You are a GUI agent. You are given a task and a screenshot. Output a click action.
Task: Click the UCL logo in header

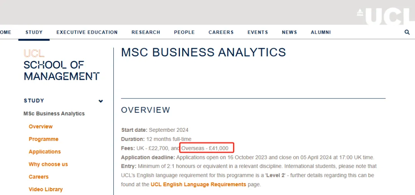coord(386,16)
